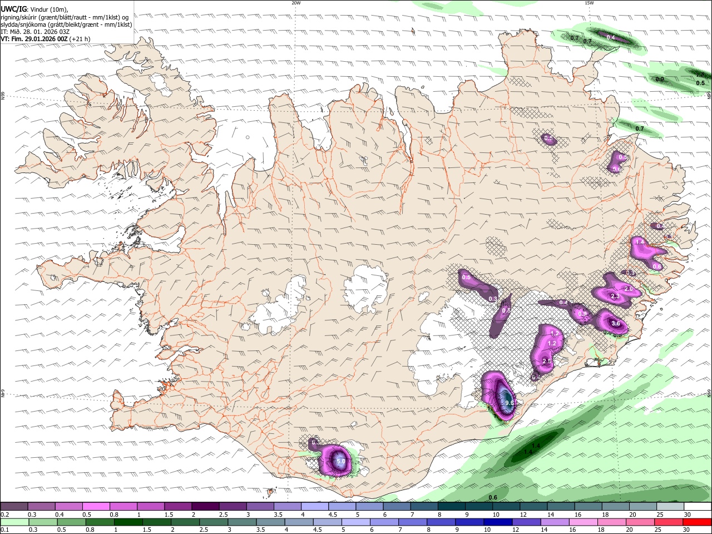712x534 pixels.
Task: Click the 20W longitude label
Action: [x=296, y=3]
